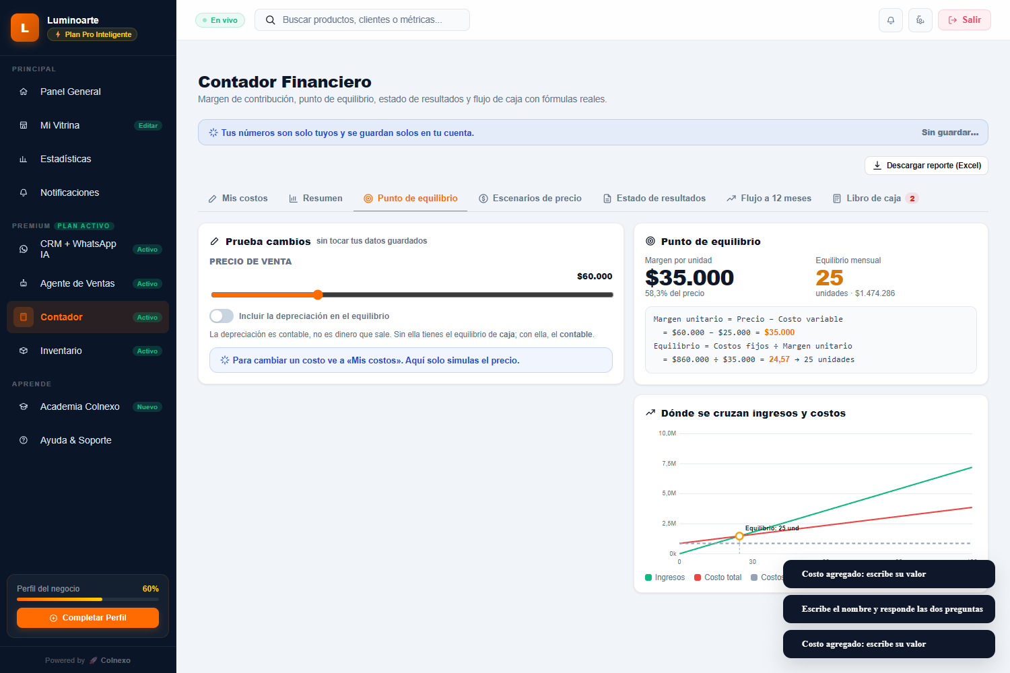
Task: Click the Equilibrio point marker on chart
Action: [x=739, y=536]
